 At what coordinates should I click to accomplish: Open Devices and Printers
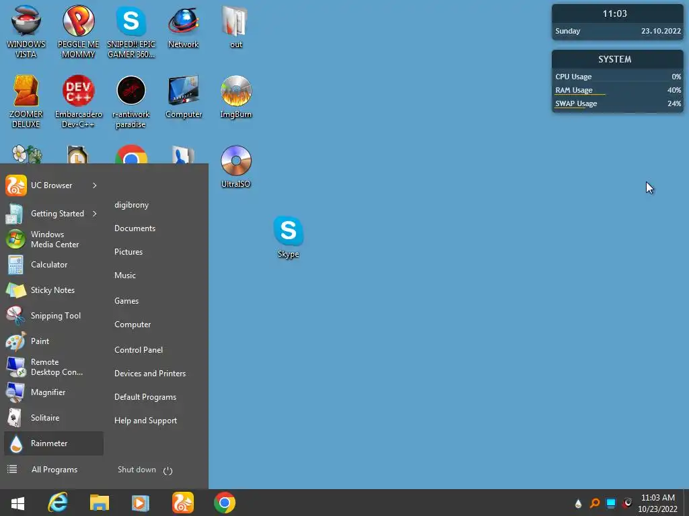(x=150, y=374)
